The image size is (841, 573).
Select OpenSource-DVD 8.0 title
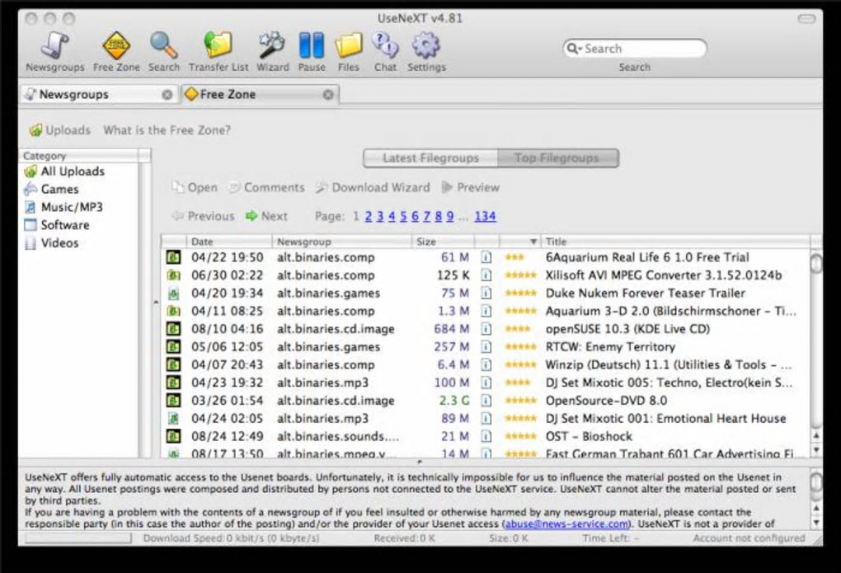pyautogui.click(x=606, y=401)
